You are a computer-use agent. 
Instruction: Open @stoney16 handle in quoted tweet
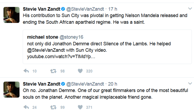tap(71, 37)
